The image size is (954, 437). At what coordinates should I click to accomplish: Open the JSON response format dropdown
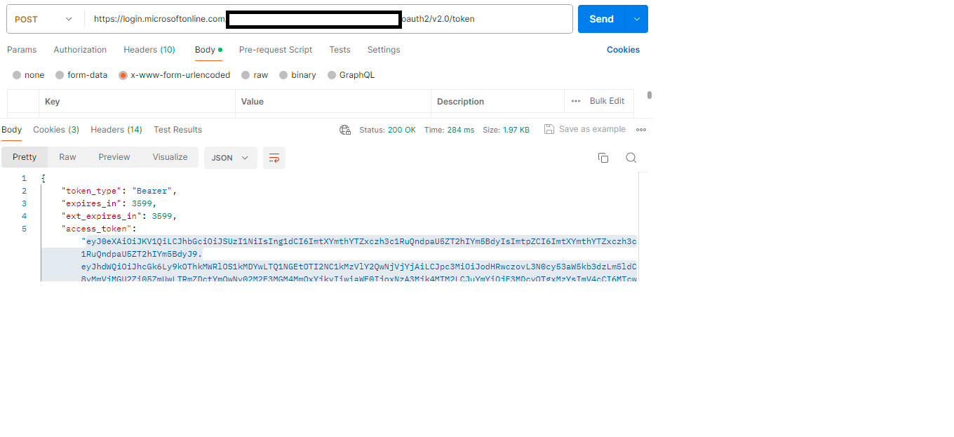230,158
